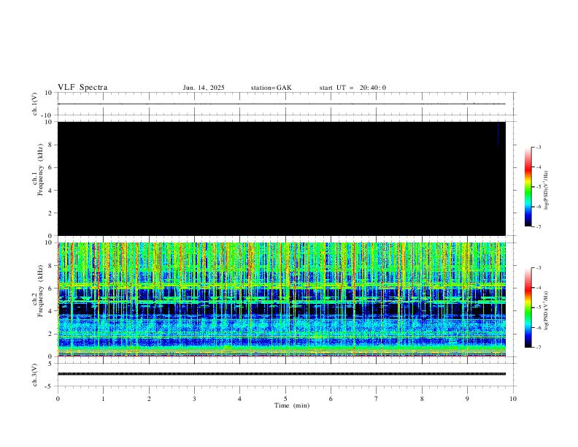The width and height of the screenshot is (578, 447).
Task: Click the ch.2 frequency tick "8"
Action: [50, 266]
